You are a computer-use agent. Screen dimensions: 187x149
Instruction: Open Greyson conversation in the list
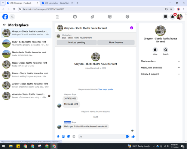26,33
